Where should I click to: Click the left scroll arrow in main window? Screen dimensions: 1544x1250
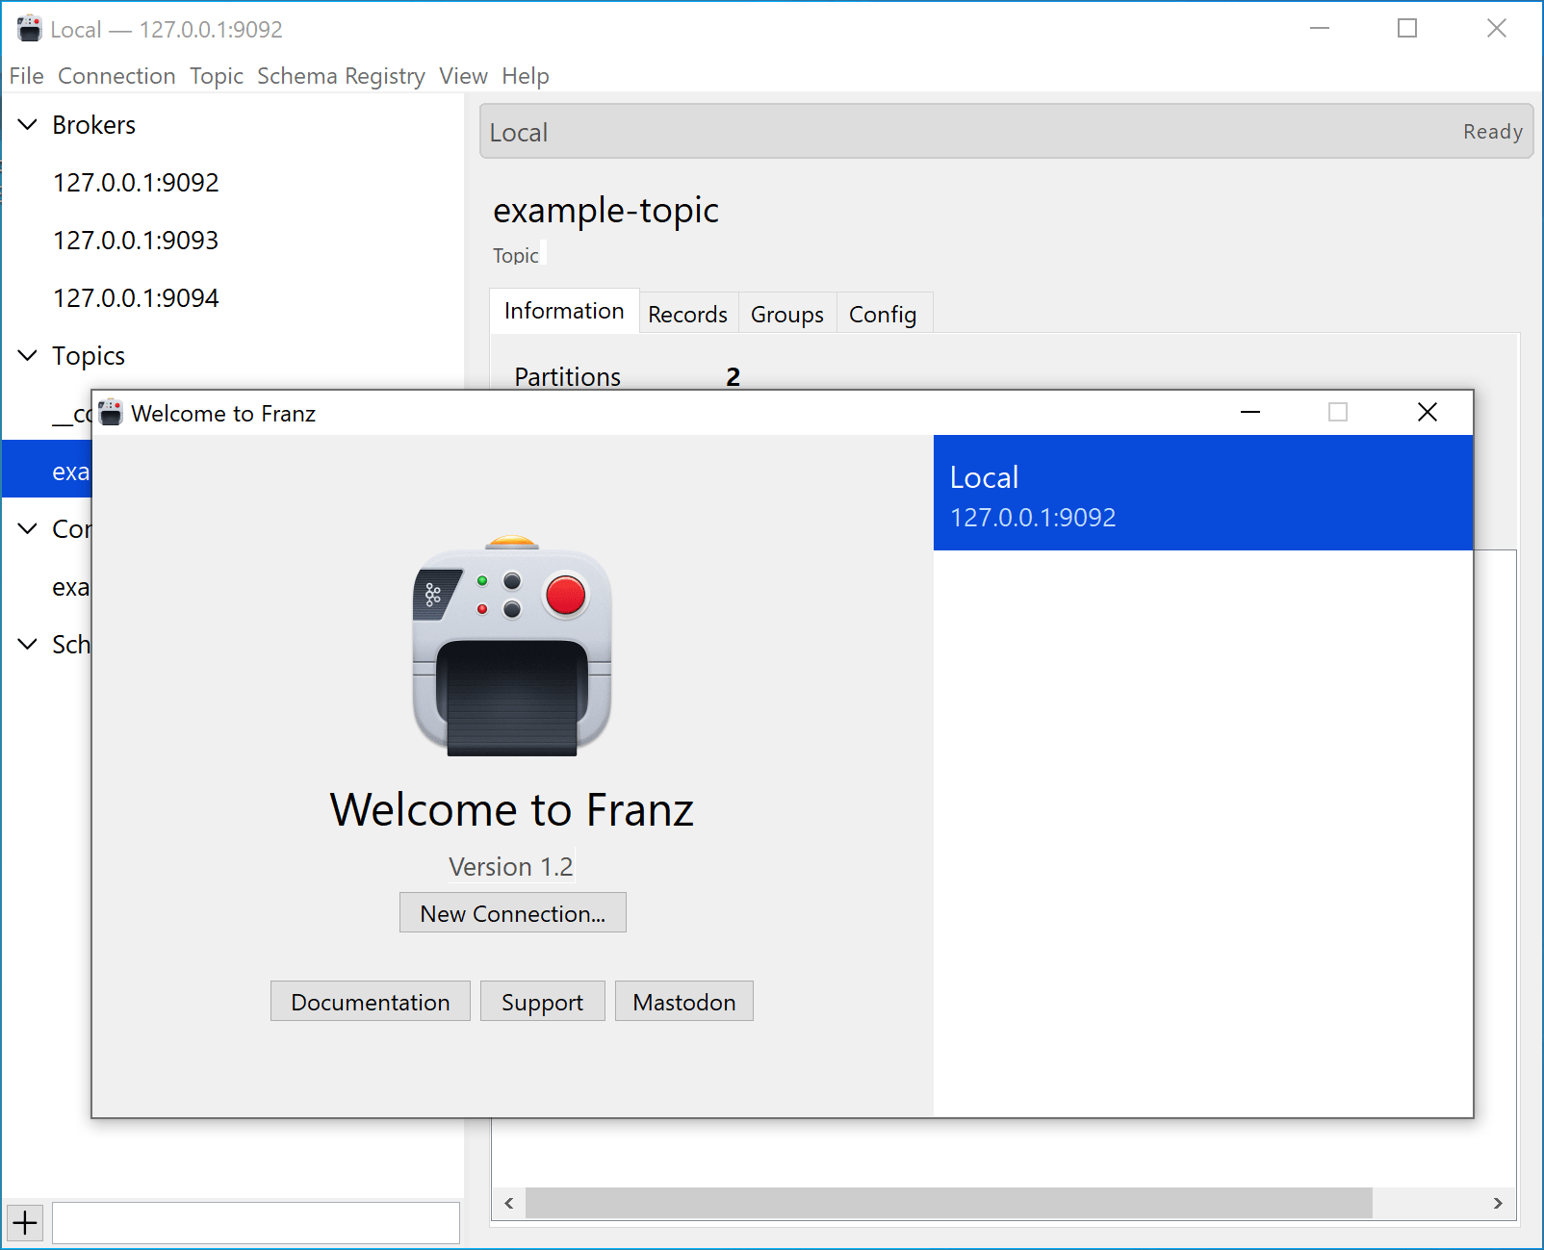pyautogui.click(x=509, y=1203)
